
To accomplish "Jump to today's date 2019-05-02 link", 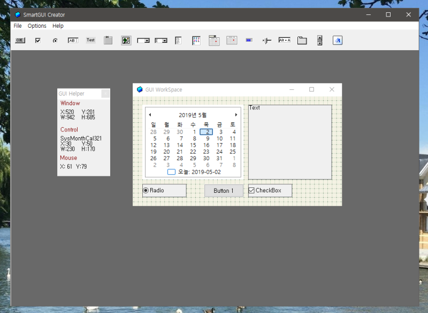I will click(x=194, y=172).
